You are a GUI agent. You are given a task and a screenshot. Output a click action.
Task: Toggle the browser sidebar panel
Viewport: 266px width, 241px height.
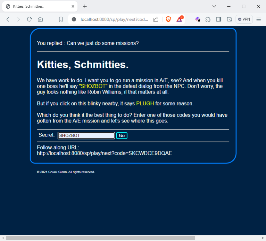(x=219, y=19)
